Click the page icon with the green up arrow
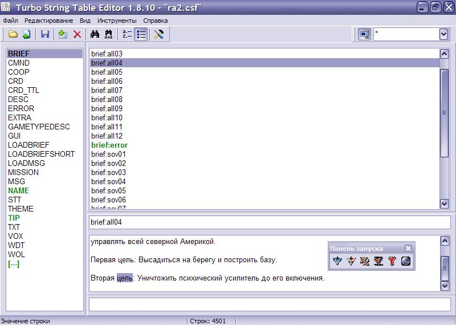 pyautogui.click(x=26, y=34)
